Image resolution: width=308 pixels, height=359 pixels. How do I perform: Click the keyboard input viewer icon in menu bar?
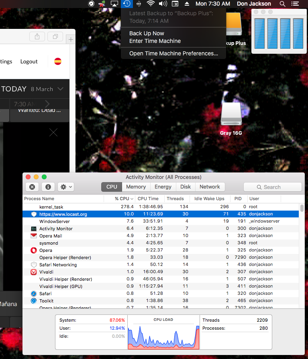point(175,4)
